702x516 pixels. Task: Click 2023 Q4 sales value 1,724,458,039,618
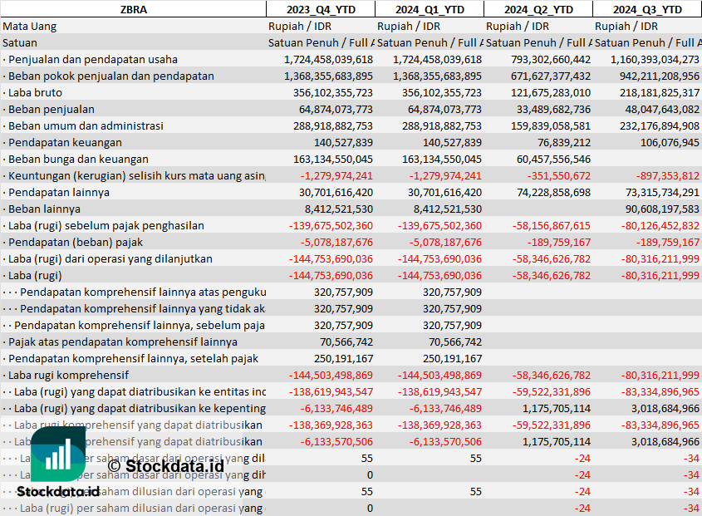pyautogui.click(x=328, y=60)
